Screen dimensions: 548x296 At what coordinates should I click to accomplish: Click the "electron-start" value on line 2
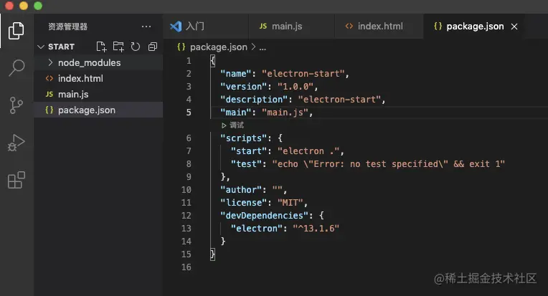pyautogui.click(x=303, y=74)
